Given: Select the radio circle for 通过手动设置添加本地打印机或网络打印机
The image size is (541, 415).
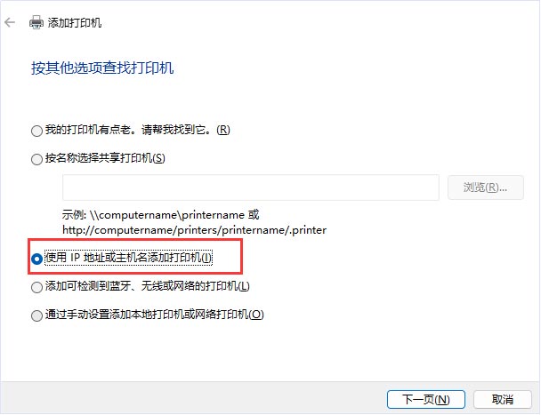Looking at the screenshot, I should 36,315.
